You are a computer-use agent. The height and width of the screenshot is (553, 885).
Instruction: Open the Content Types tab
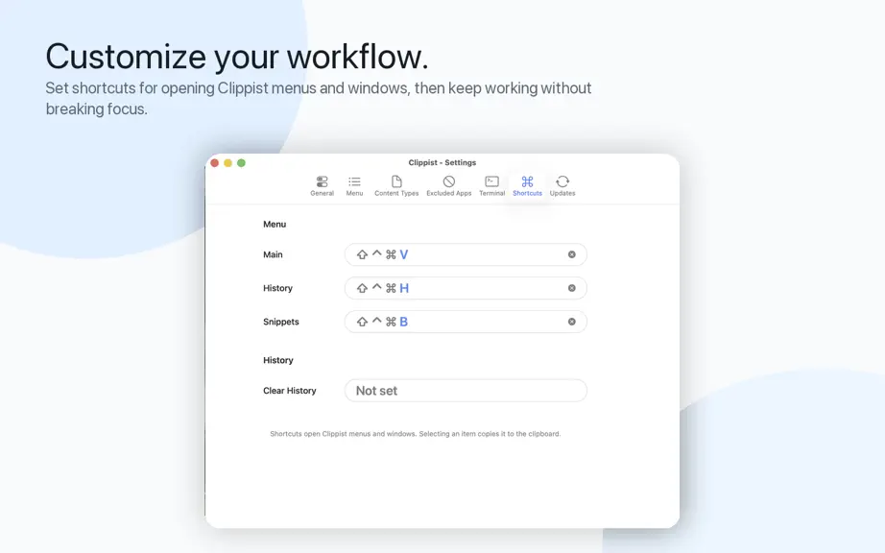[396, 185]
